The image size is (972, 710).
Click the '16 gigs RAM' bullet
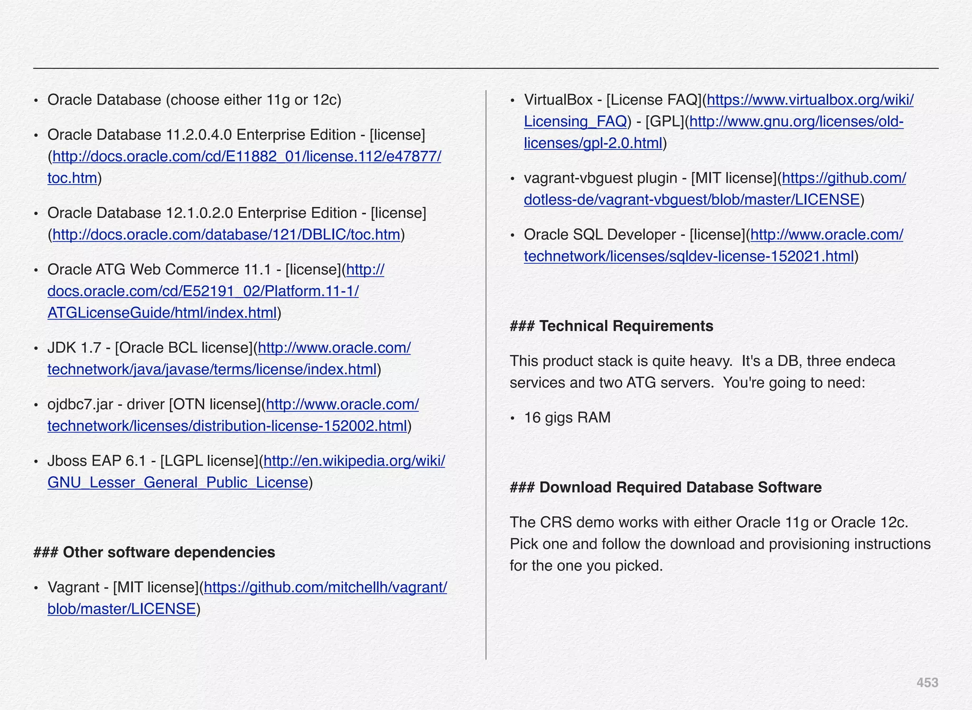tap(567, 418)
